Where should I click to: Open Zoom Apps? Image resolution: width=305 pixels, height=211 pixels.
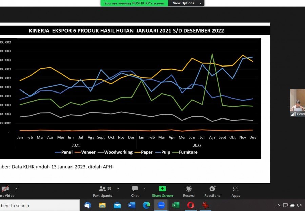pyautogui.click(x=236, y=191)
